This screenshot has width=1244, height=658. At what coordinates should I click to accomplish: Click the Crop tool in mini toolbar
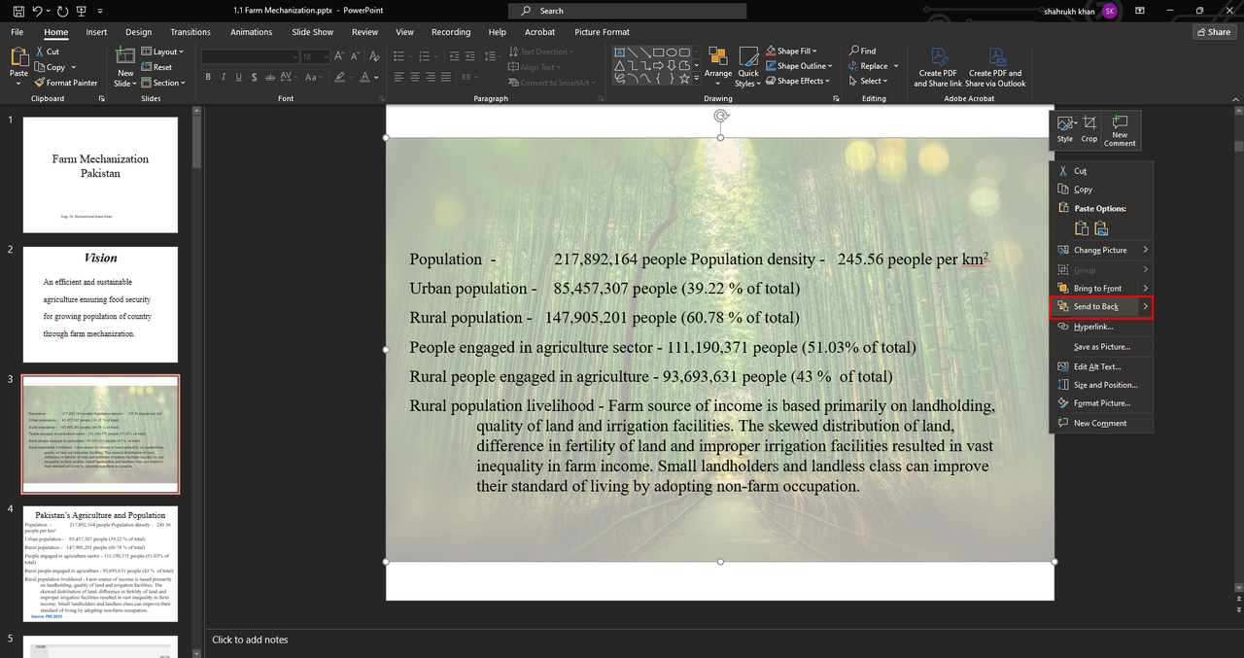pos(1089,128)
